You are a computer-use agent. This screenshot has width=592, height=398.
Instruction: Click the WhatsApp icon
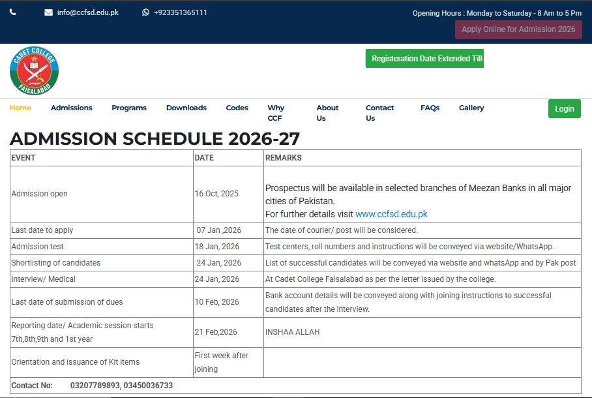pos(146,12)
